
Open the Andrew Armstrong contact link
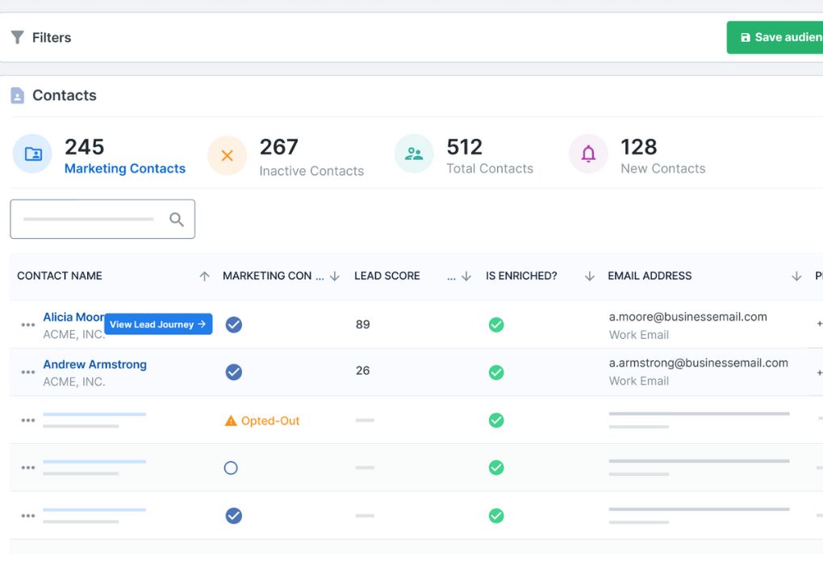tap(95, 364)
